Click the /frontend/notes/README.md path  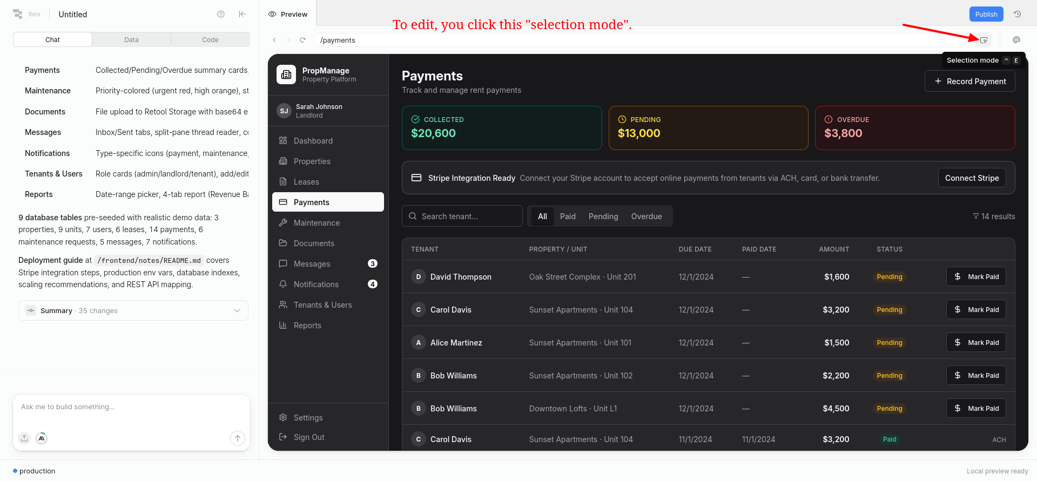point(149,260)
